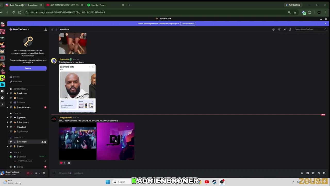Viewport: 330px width, 186px height.
Task: Open the sticker picker
Action: (x=313, y=173)
